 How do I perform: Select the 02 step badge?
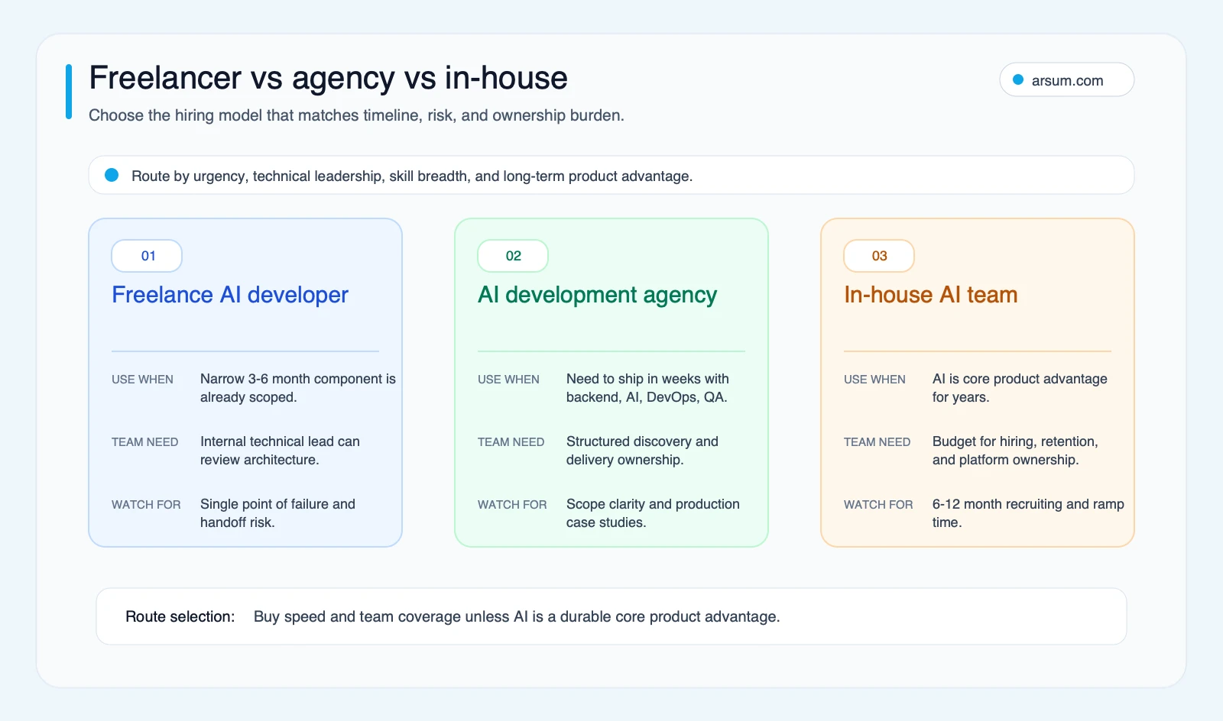point(513,256)
